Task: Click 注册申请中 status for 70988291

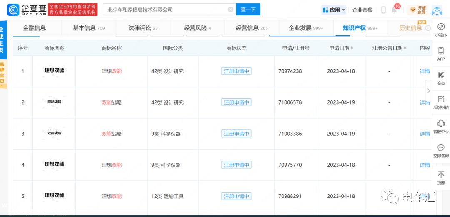Action: pos(236,196)
